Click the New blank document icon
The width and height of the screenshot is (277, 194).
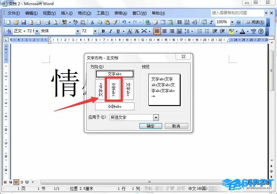tap(8, 22)
